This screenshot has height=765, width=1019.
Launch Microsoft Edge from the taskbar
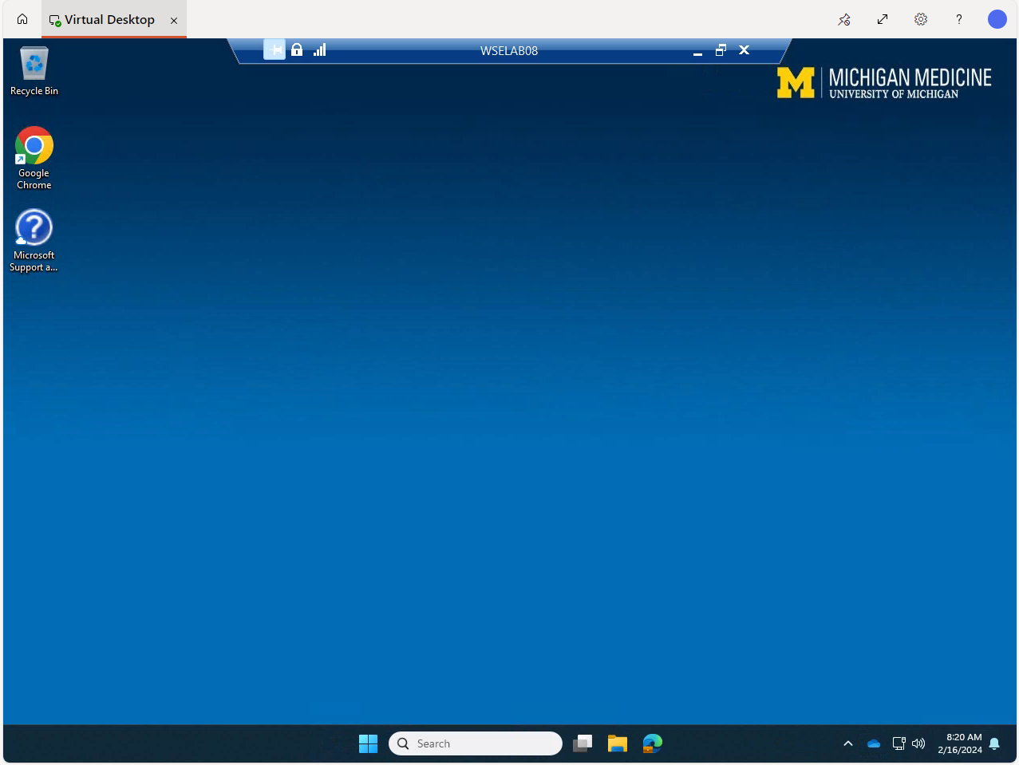click(x=652, y=743)
